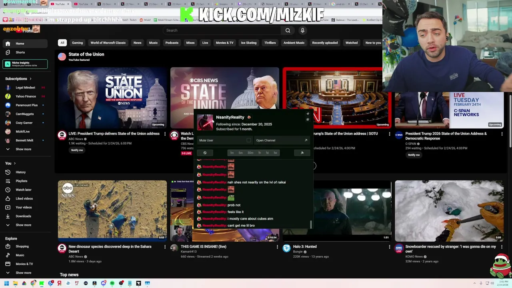Screen dimensions: 512x288
Task: Open Niche Insights extension panel
Action: click(25, 64)
